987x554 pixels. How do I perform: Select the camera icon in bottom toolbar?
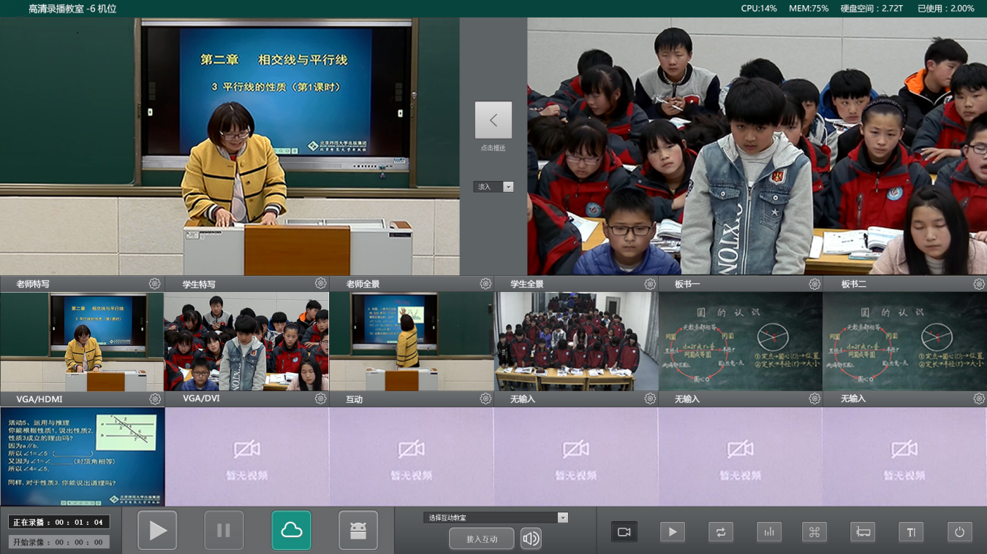tap(624, 532)
